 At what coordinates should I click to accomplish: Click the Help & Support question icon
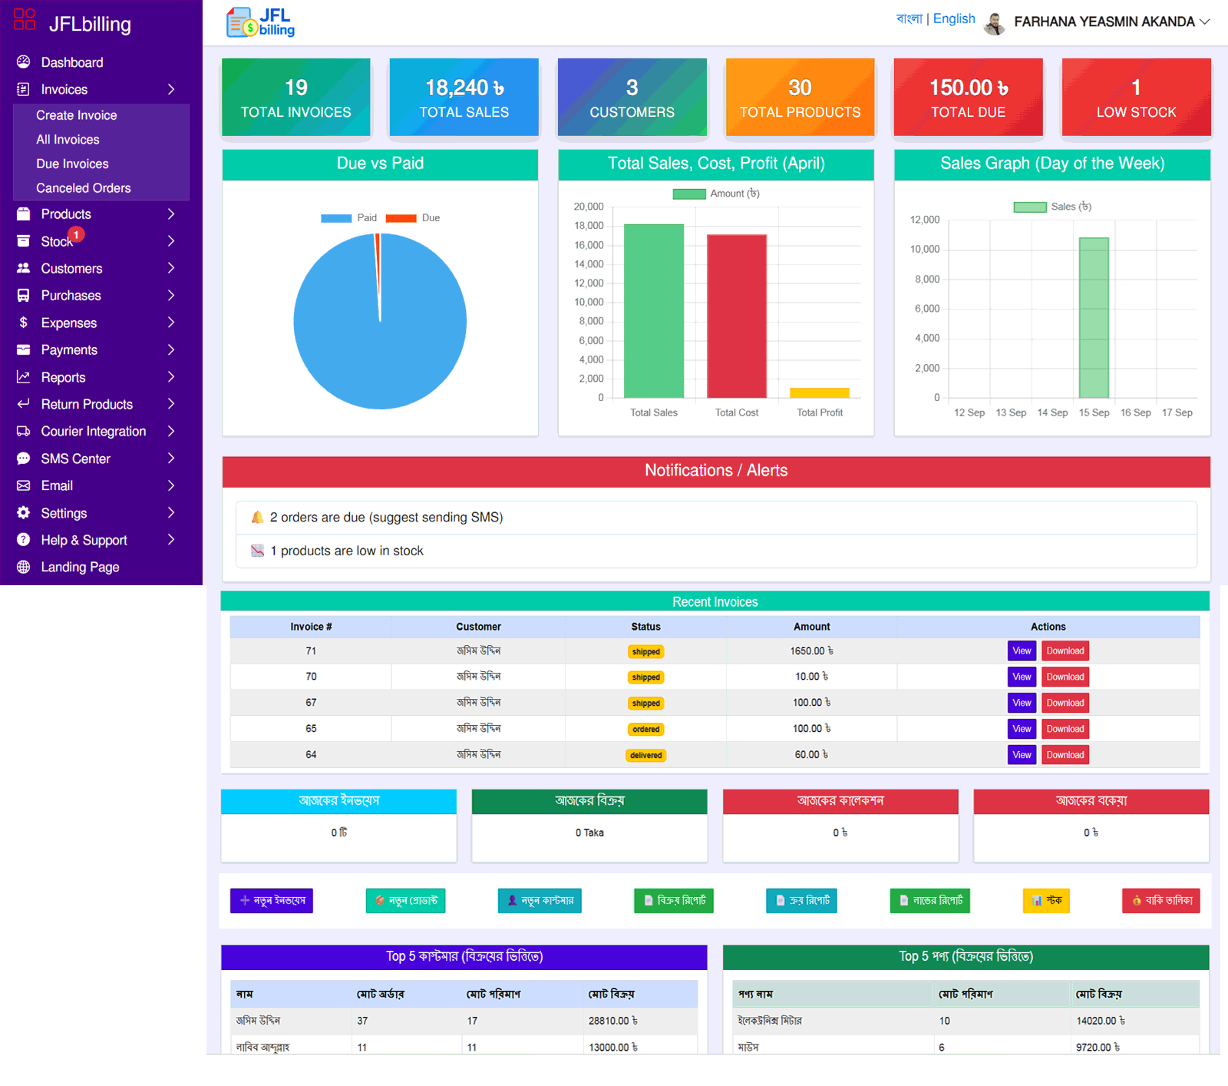24,540
